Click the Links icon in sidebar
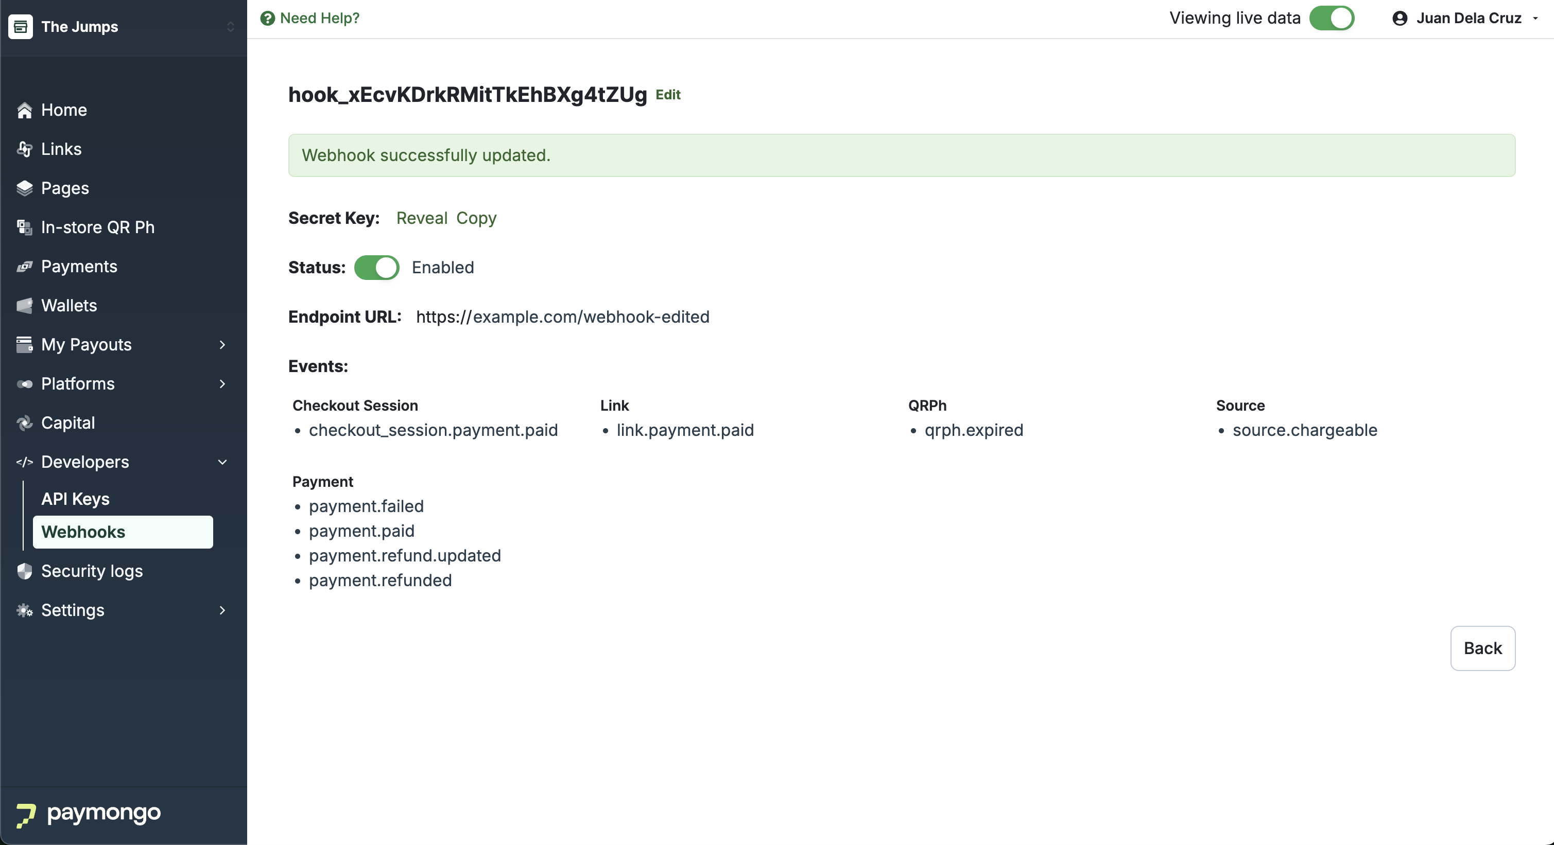The width and height of the screenshot is (1554, 845). tap(24, 149)
